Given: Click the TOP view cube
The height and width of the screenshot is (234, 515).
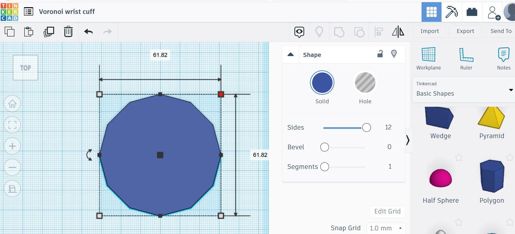Looking at the screenshot, I should click(25, 68).
